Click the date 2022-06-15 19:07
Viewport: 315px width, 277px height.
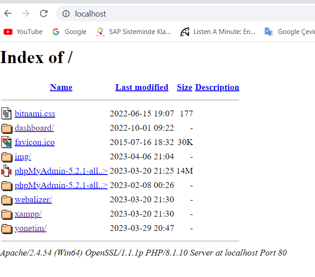coord(142,114)
